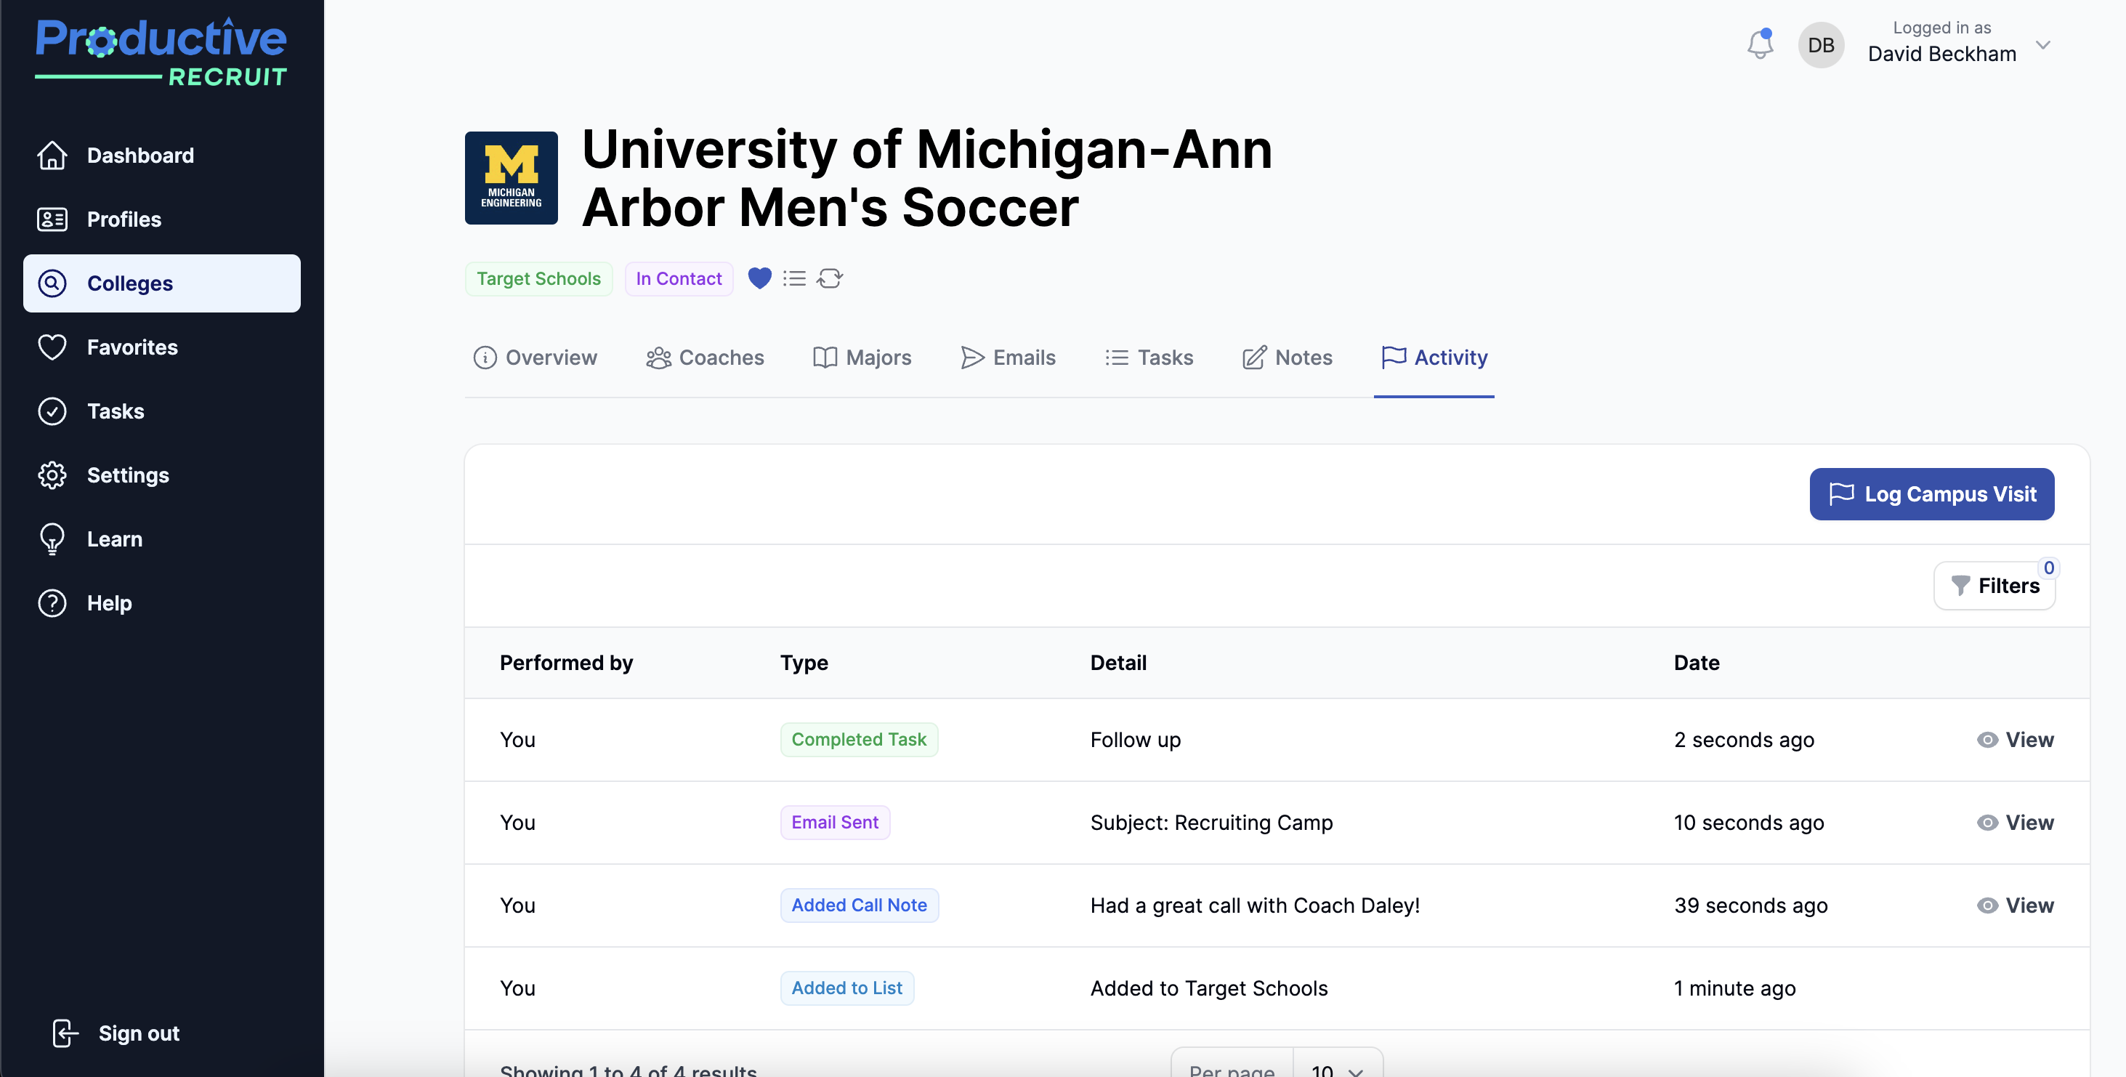
Task: Click the '2 seconds ago' date
Action: [x=1743, y=741]
